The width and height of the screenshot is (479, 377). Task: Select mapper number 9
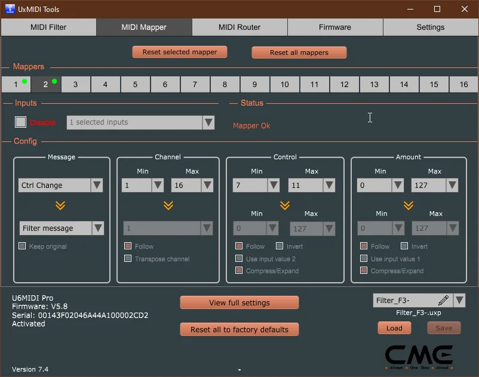click(x=254, y=84)
